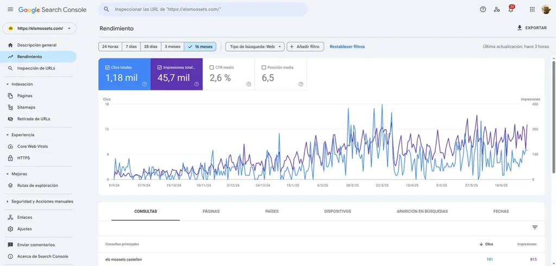The width and height of the screenshot is (556, 266).
Task: Click the table filter rows icon
Action: click(534, 227)
